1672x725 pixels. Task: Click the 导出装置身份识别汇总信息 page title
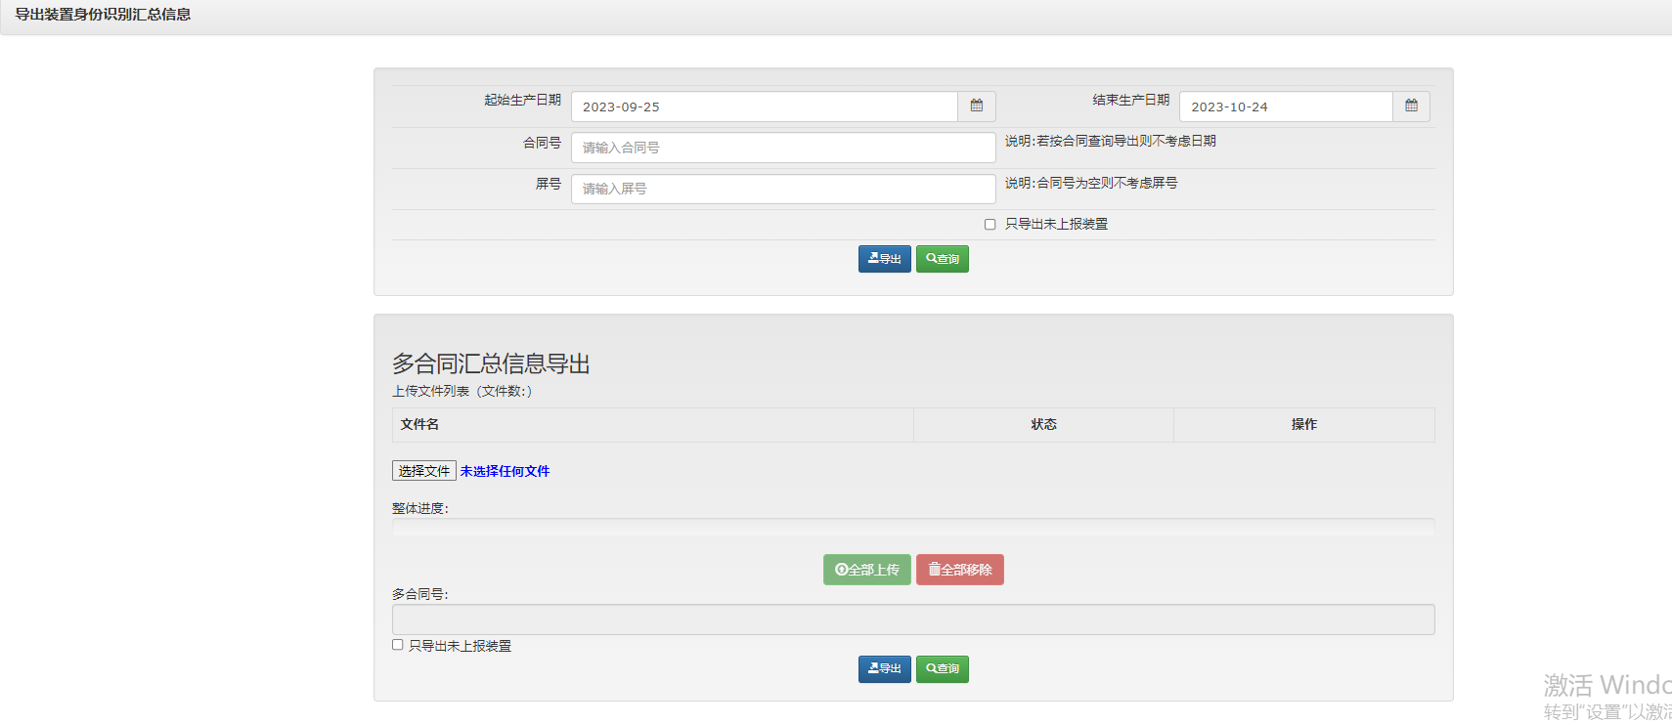[103, 15]
